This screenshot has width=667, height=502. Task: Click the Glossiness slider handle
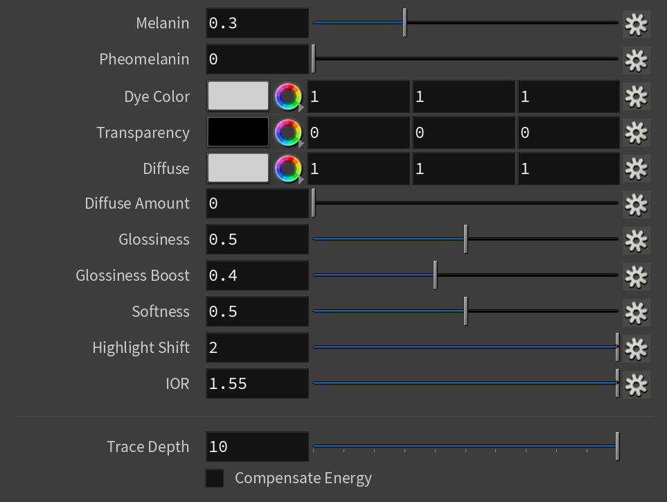tap(466, 239)
